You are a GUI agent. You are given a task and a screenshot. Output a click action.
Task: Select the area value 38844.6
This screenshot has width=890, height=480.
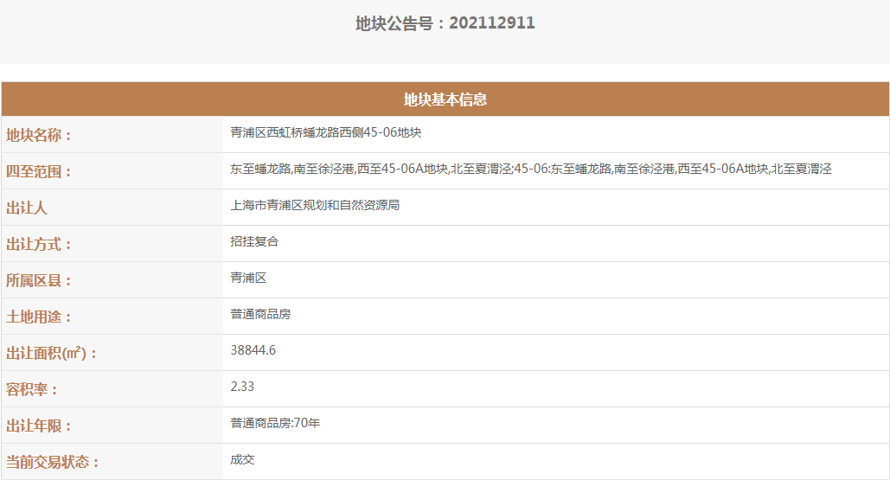coord(253,350)
